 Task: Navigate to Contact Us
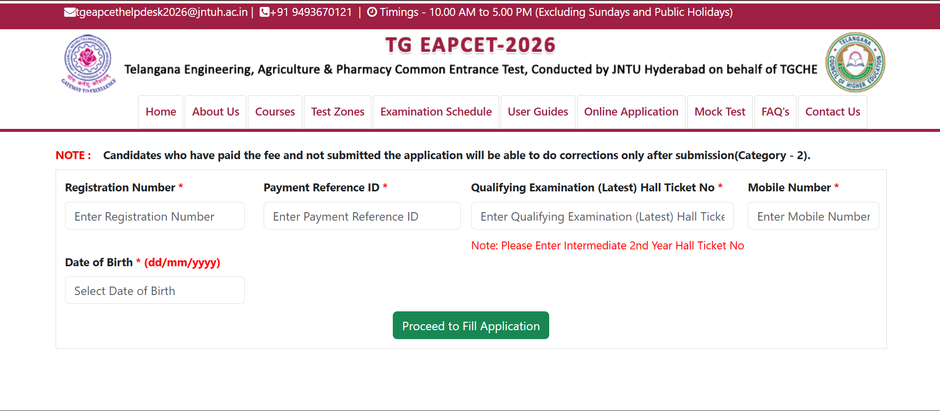click(x=833, y=112)
